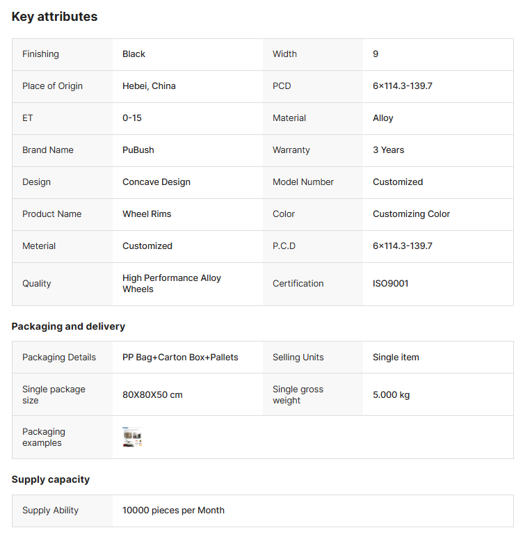Click the 5.000 kg gross weight value
The height and width of the screenshot is (537, 532).
[391, 395]
